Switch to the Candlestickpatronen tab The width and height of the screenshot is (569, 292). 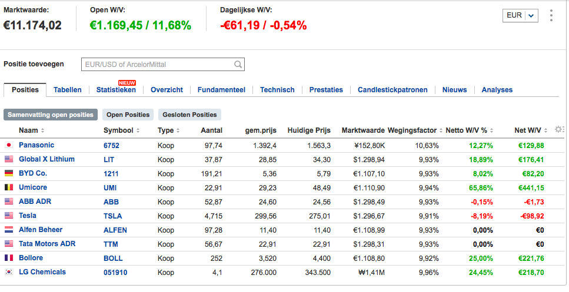[392, 90]
